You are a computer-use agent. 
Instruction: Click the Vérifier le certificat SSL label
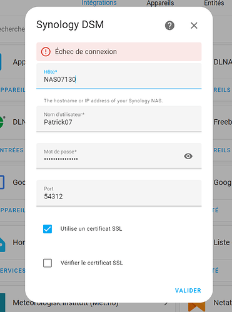tap(91, 263)
